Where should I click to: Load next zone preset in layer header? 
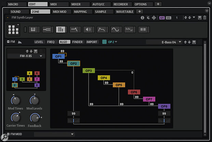(x=189, y=17)
